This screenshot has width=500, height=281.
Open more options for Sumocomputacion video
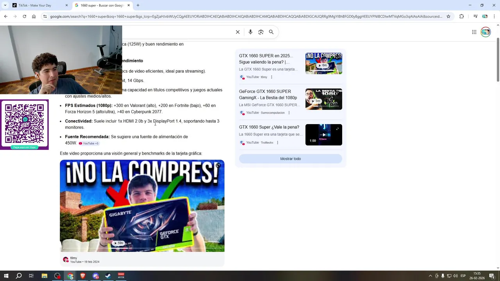(x=289, y=113)
